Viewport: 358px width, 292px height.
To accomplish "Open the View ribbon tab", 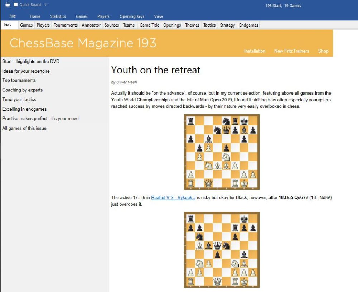I will click(x=159, y=16).
